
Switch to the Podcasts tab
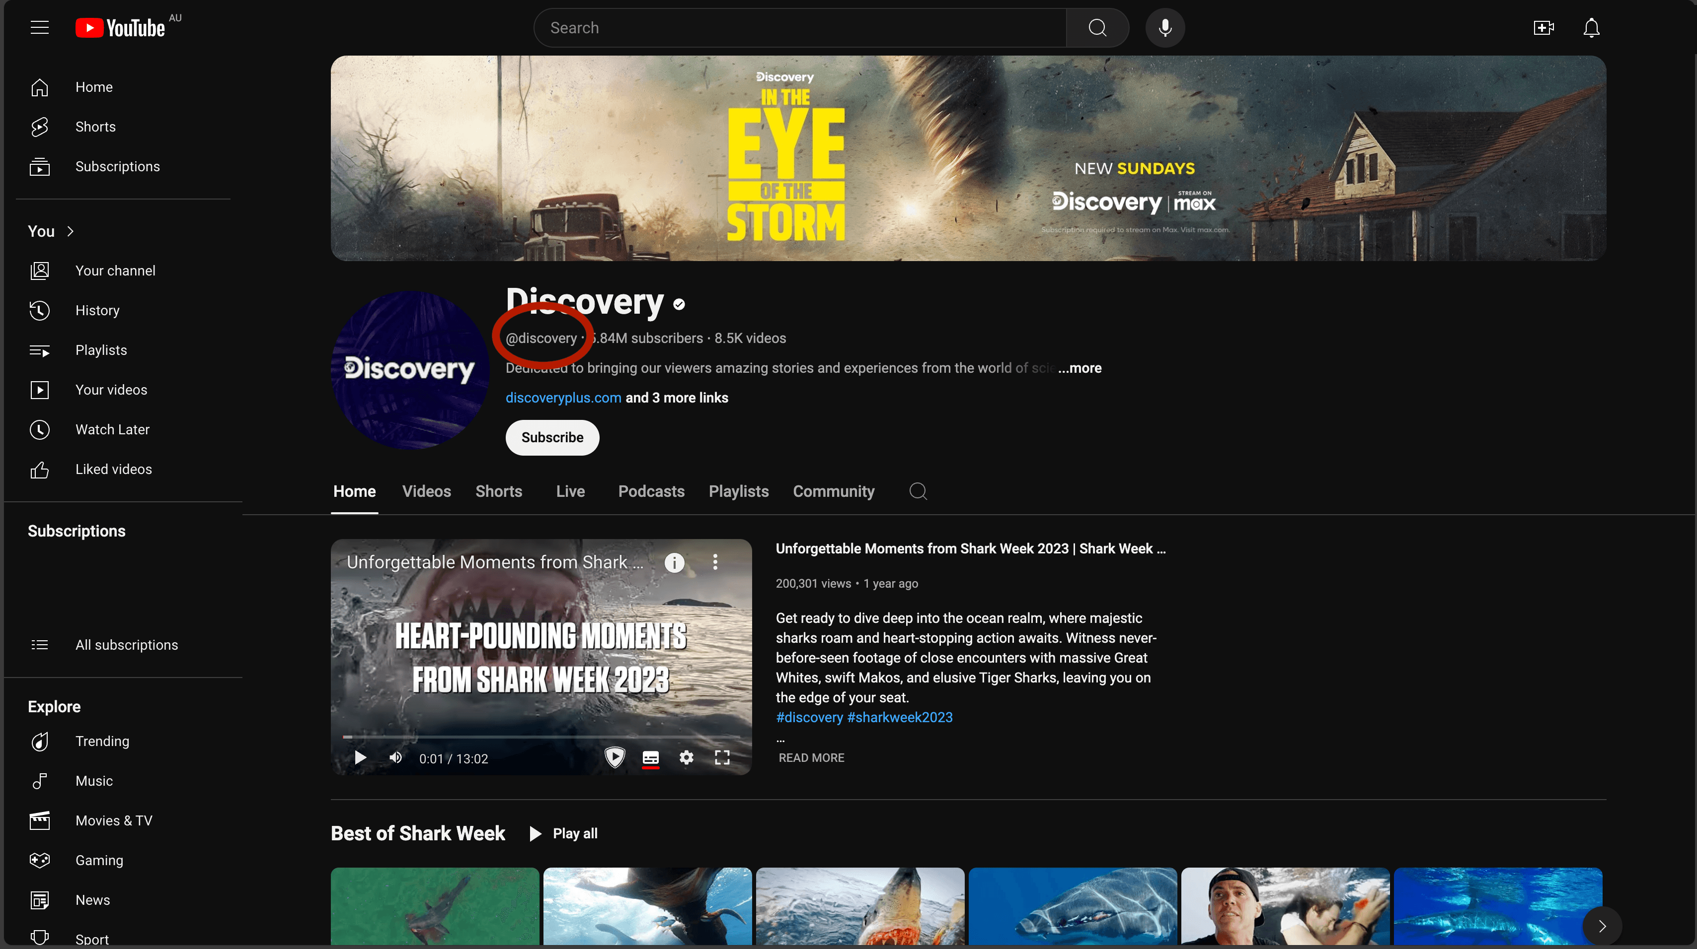click(x=651, y=491)
